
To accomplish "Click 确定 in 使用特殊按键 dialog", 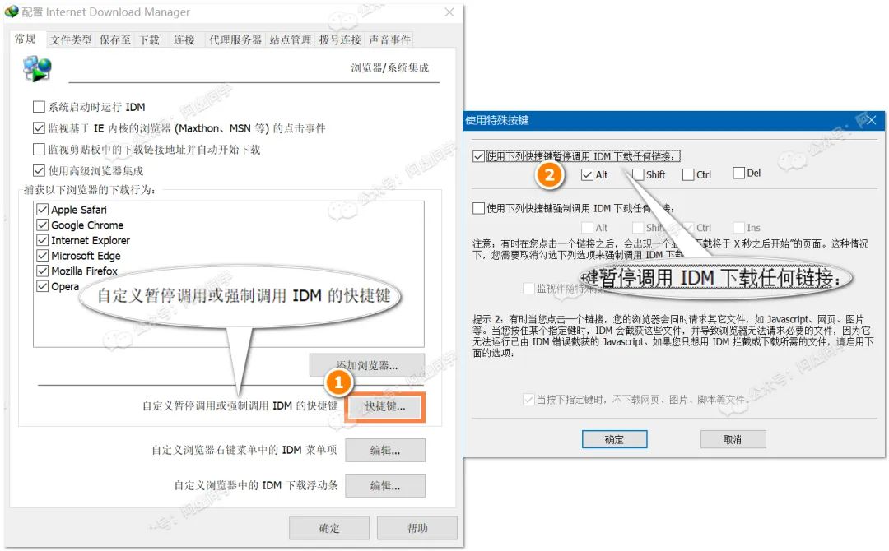I will pos(615,439).
